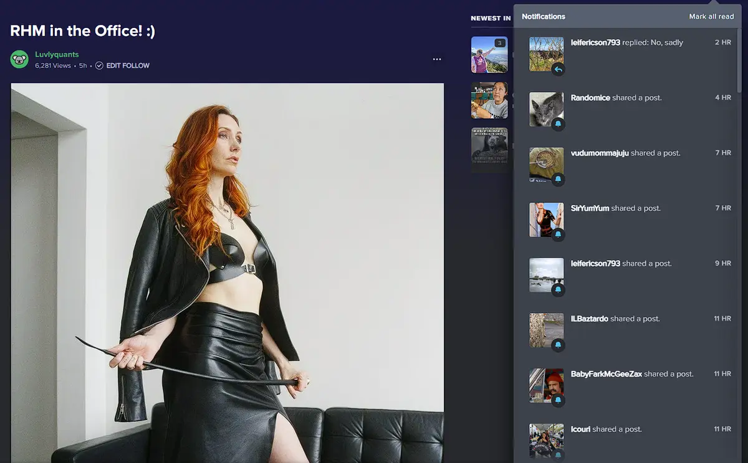The height and width of the screenshot is (463, 748).
Task: Click the checkmark icon beside EDIT FOLLOW
Action: click(99, 65)
